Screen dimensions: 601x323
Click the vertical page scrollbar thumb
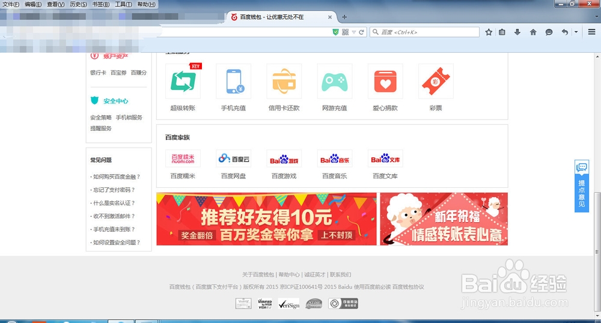(597, 252)
